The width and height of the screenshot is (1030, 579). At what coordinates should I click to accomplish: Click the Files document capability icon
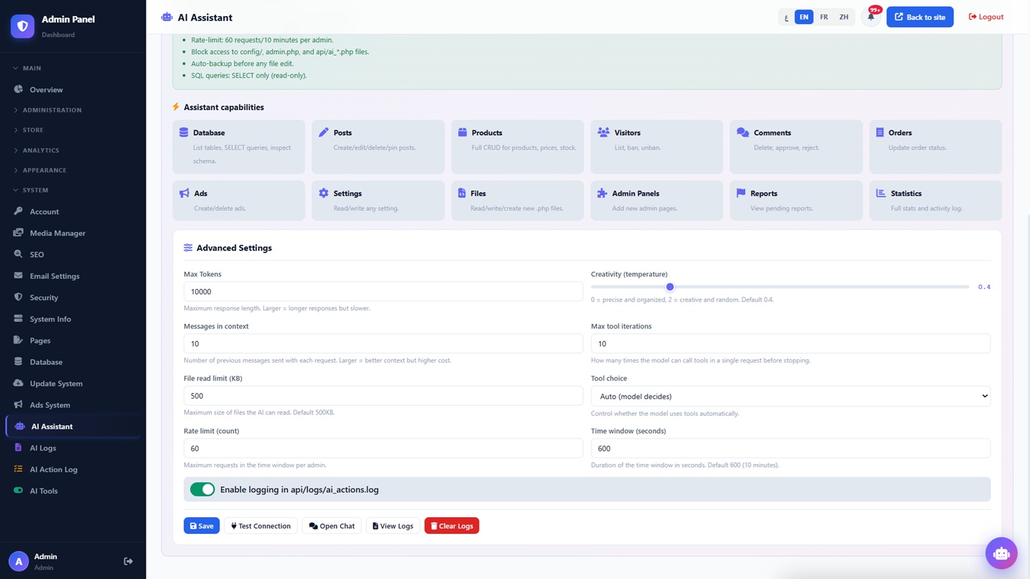click(462, 193)
